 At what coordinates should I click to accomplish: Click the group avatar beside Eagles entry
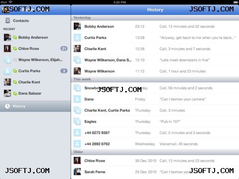[77, 121]
